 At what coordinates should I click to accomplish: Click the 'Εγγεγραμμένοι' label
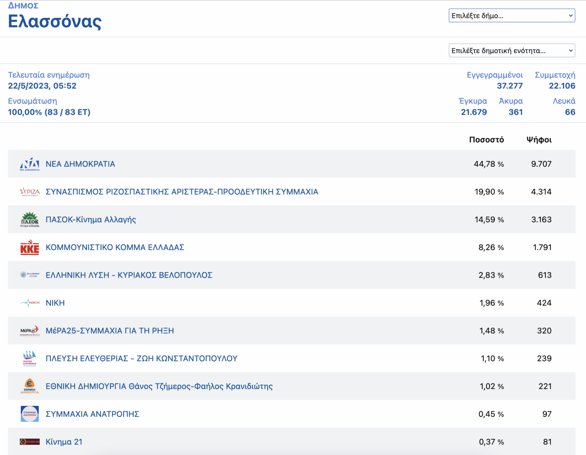(x=495, y=75)
